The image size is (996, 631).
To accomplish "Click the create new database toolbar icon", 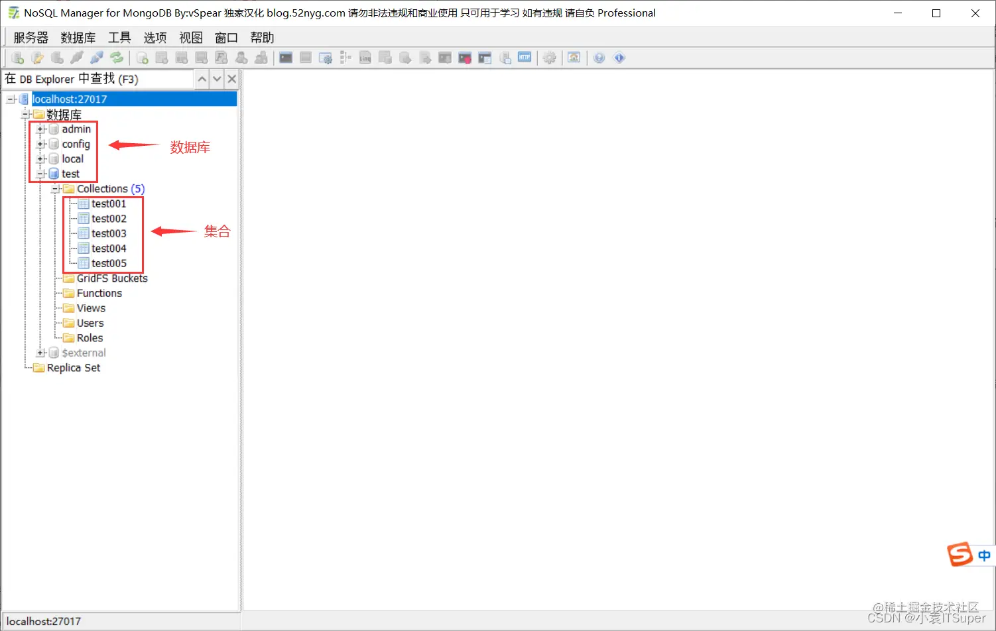I will pos(142,58).
